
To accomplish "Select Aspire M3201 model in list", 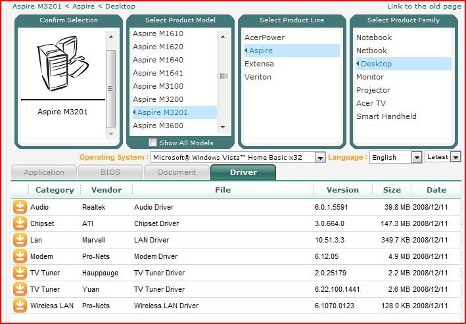I will tap(175, 112).
